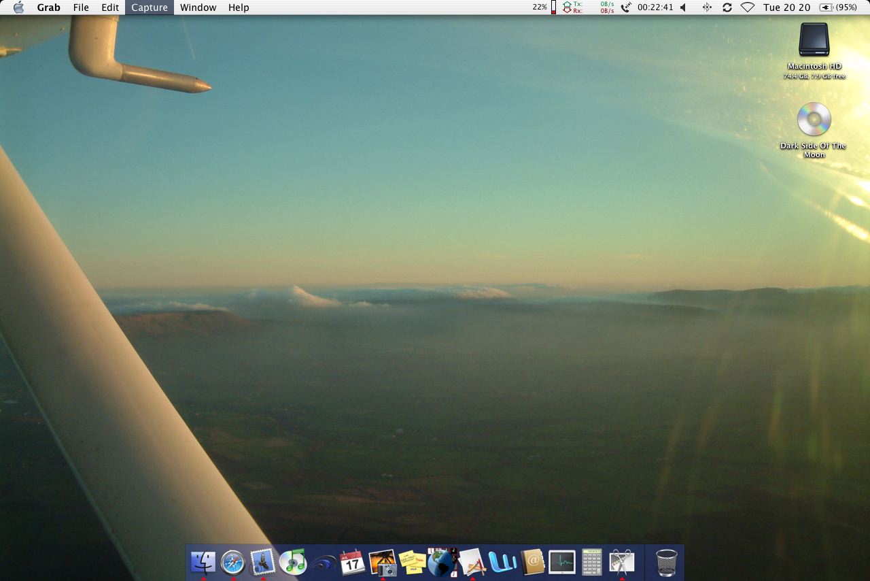Open the Trash in the Dock
This screenshot has width=870, height=581.
[667, 563]
